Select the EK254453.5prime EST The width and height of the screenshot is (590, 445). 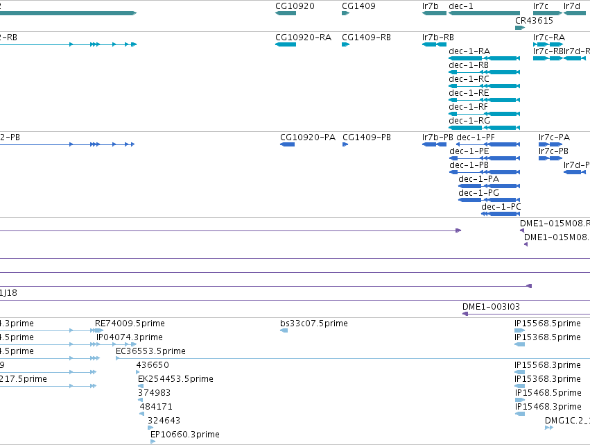click(141, 386)
